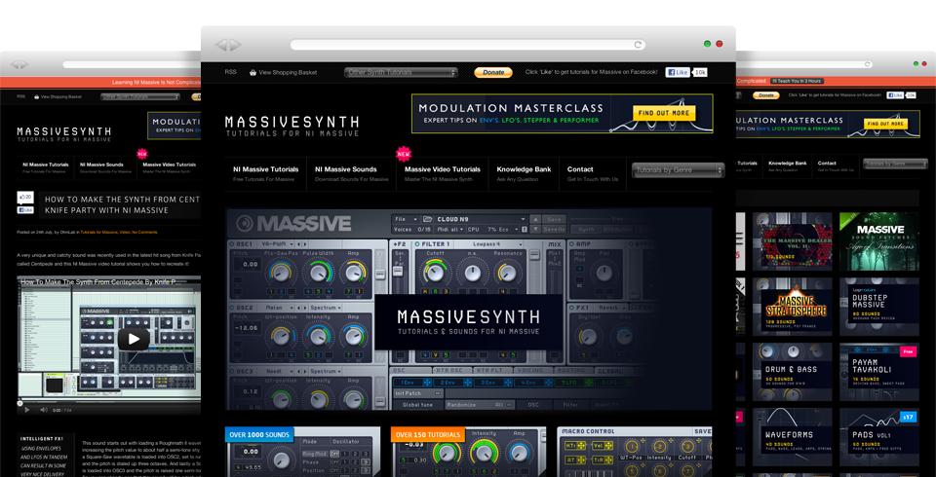Click the Facebook Like button
The height and width of the screenshot is (477, 936).
coord(678,72)
